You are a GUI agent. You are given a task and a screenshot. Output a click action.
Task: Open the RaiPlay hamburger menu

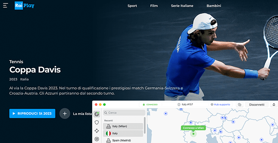(6, 5)
